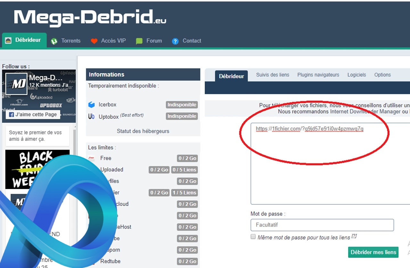The width and height of the screenshot is (410, 268).
Task: Open the Contact page
Action: coord(192,41)
